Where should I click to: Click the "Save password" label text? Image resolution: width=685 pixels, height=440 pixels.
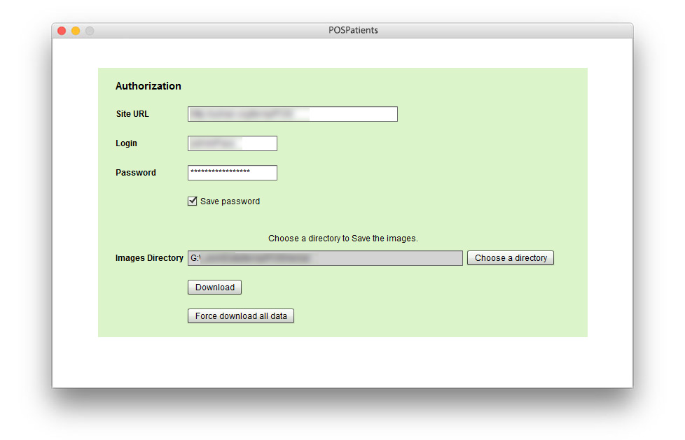(x=230, y=201)
